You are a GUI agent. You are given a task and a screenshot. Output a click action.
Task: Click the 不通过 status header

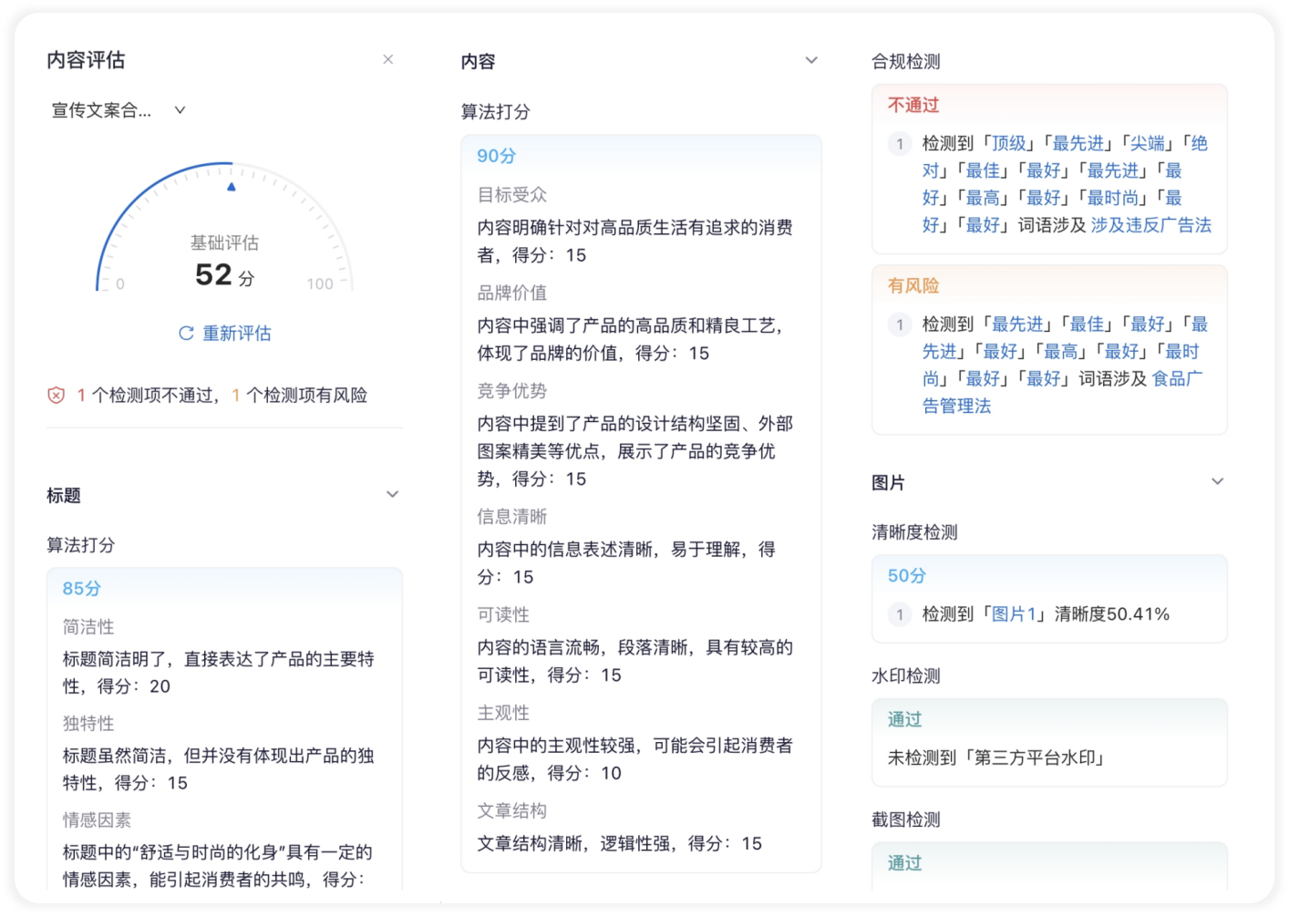coord(913,105)
